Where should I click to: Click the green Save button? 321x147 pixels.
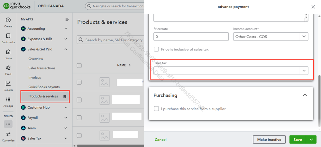pyautogui.click(x=298, y=139)
